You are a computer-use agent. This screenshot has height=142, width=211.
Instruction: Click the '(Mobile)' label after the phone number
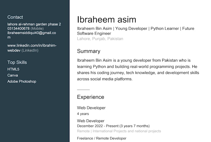37,28
